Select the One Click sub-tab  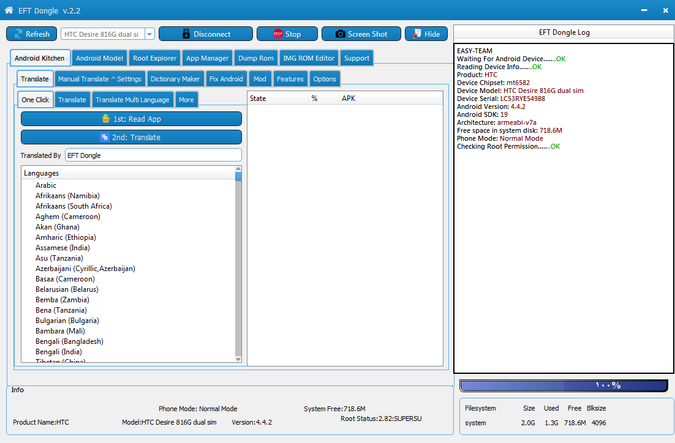pyautogui.click(x=36, y=99)
